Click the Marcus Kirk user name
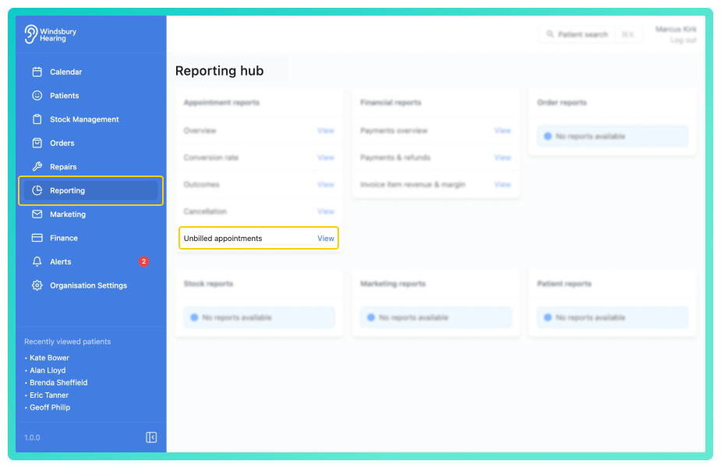This screenshot has width=721, height=468. [x=676, y=29]
